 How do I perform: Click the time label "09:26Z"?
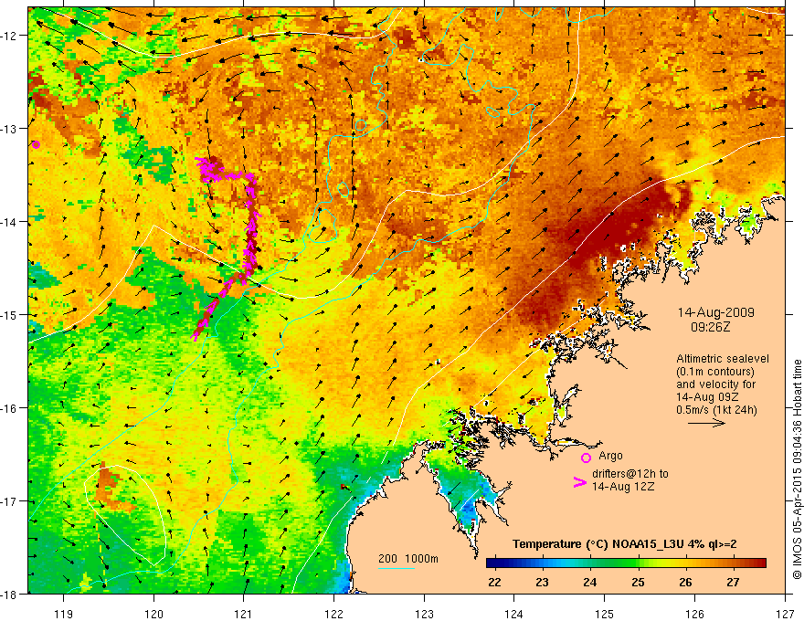(x=711, y=326)
